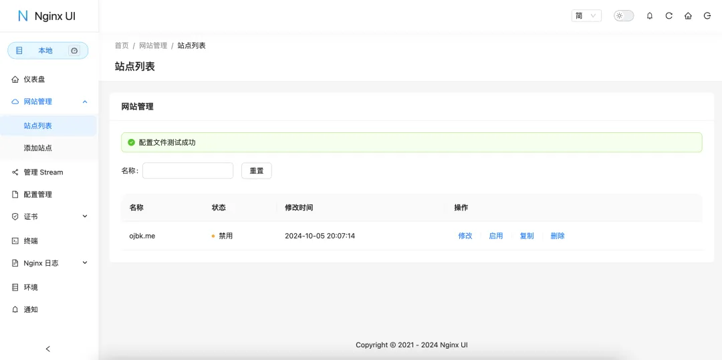Image resolution: width=722 pixels, height=360 pixels.
Task: Open the 简 language dropdown
Action: point(586,16)
